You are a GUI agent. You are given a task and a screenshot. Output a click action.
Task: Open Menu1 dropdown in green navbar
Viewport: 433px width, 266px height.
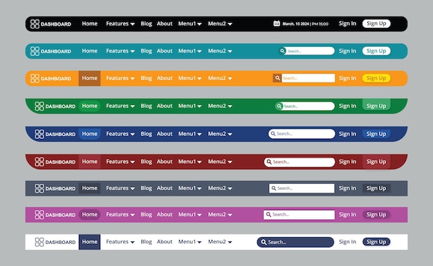coord(190,106)
